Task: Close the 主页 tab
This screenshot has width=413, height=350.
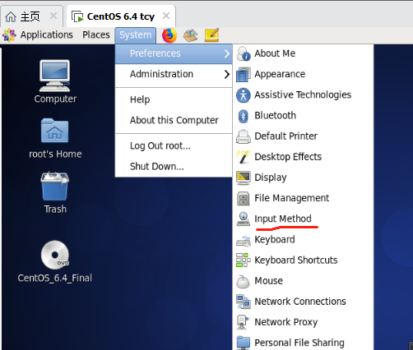Action: coord(53,16)
